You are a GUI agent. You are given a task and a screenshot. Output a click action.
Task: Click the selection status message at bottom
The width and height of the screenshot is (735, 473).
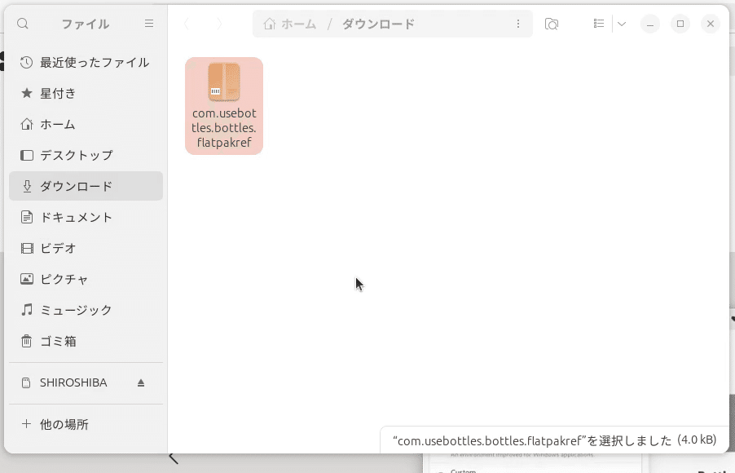pos(555,440)
